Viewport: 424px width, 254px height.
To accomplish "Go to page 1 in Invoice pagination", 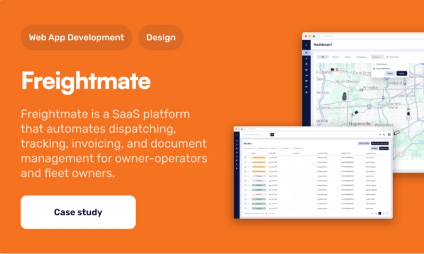I will click(x=379, y=213).
